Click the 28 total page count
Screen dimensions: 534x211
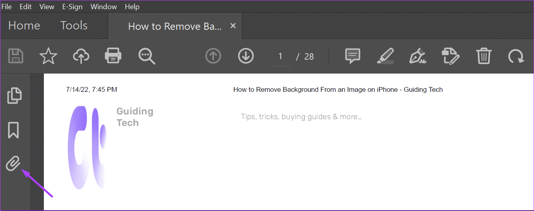(x=309, y=56)
